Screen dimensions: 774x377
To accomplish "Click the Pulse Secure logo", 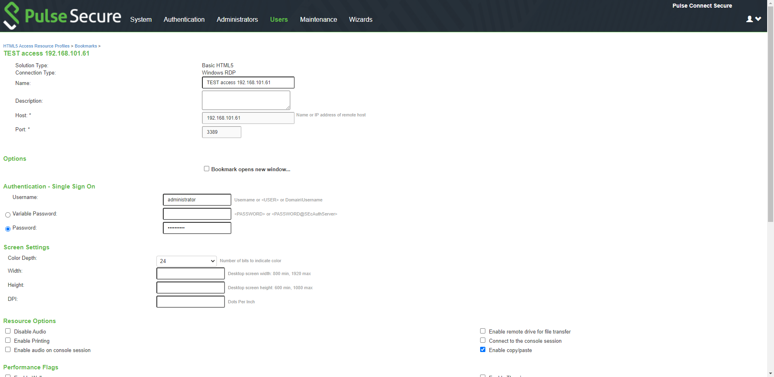I will [62, 16].
